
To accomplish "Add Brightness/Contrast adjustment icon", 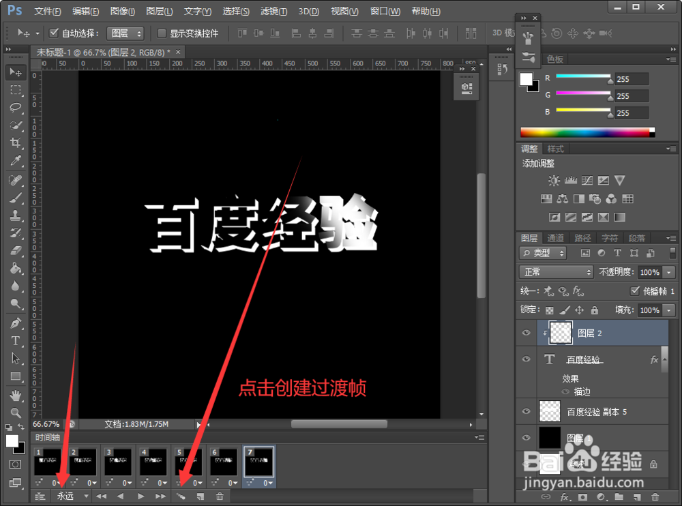I will (x=554, y=181).
